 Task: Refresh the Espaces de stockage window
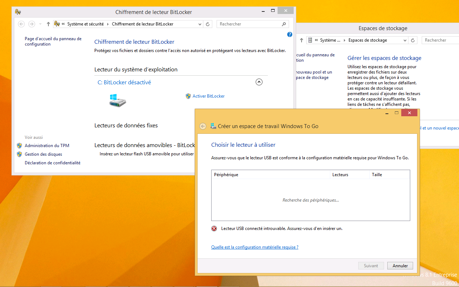point(413,40)
